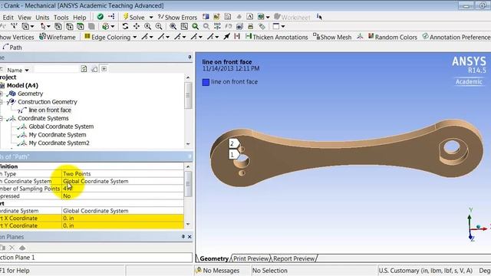491x276 pixels.
Task: Click blue 'line on front face' legend swatch
Action: click(206, 82)
